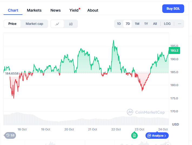Select the 1M time range

point(137,24)
